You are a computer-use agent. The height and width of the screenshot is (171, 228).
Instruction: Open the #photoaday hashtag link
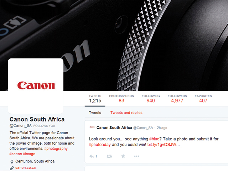coord(100,145)
